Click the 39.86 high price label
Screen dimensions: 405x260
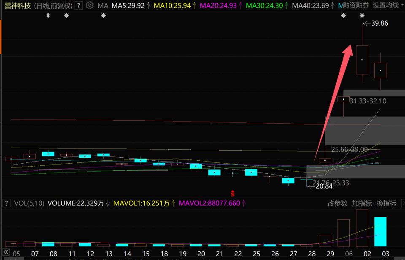point(379,23)
